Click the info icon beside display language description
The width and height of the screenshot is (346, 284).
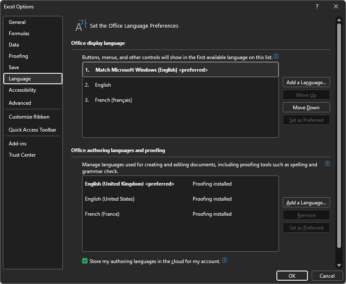tap(276, 56)
